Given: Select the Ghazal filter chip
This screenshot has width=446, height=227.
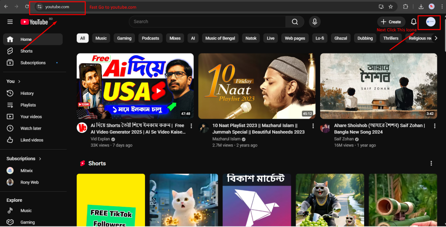Looking at the screenshot, I should point(341,38).
